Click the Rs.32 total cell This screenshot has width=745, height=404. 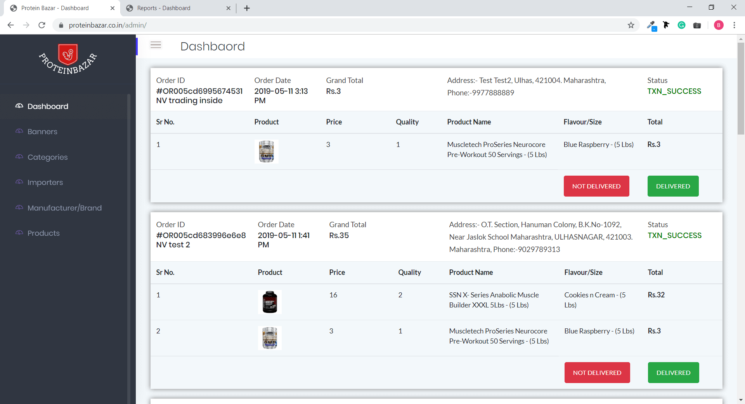[656, 295]
